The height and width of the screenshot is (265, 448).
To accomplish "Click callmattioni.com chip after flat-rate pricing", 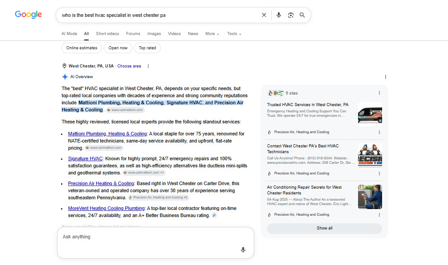I will coord(104,148).
